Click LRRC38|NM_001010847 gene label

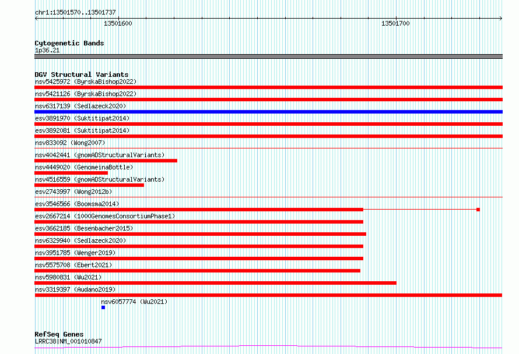pyautogui.click(x=68, y=341)
